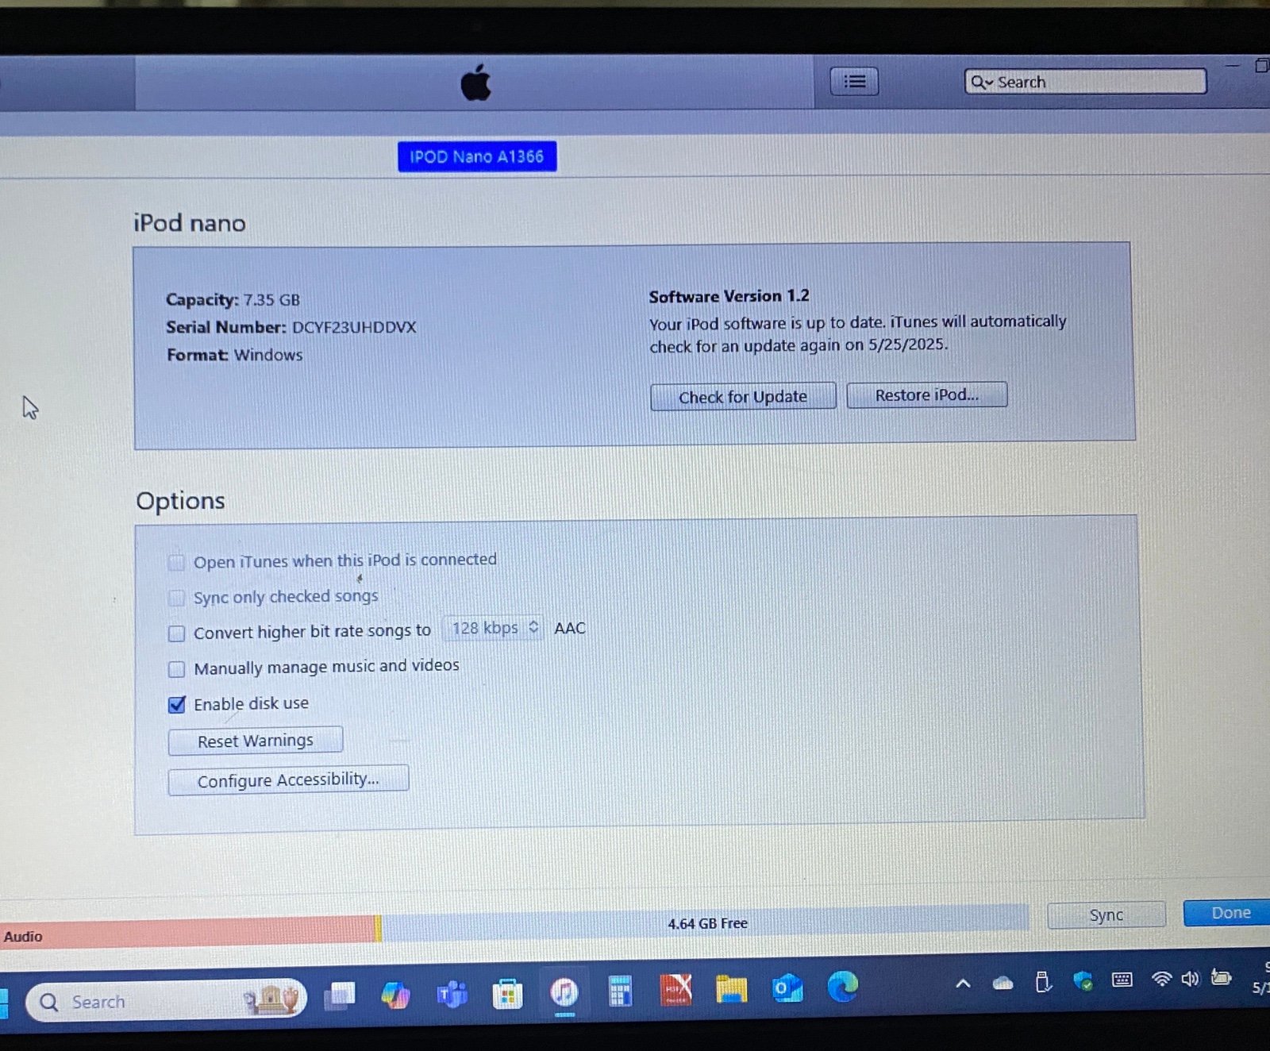Expand the hidden system tray icons chevron

pos(963,984)
